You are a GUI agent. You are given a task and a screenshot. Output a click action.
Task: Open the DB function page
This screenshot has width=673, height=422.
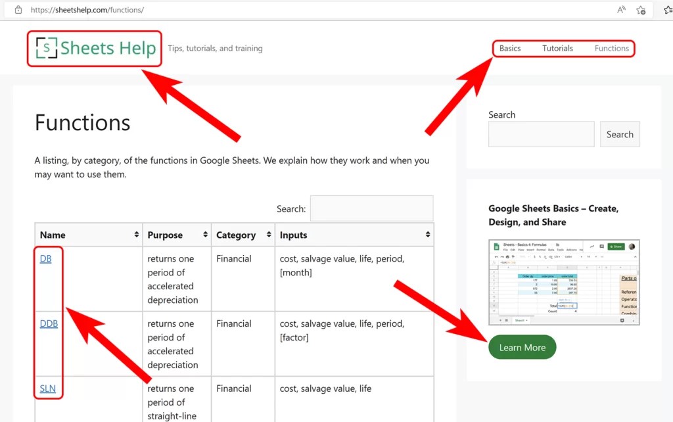pyautogui.click(x=46, y=258)
